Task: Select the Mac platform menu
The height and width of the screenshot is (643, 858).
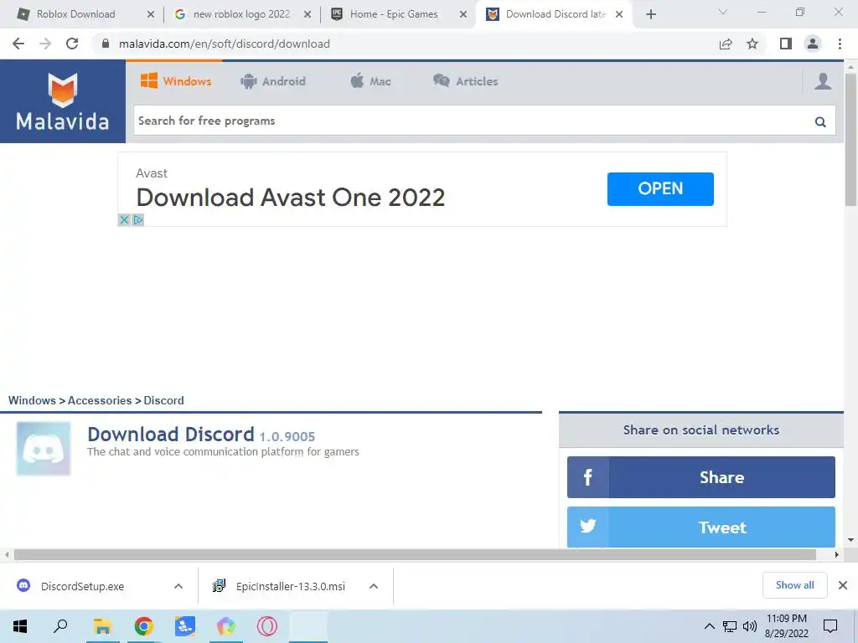Action: coord(370,81)
